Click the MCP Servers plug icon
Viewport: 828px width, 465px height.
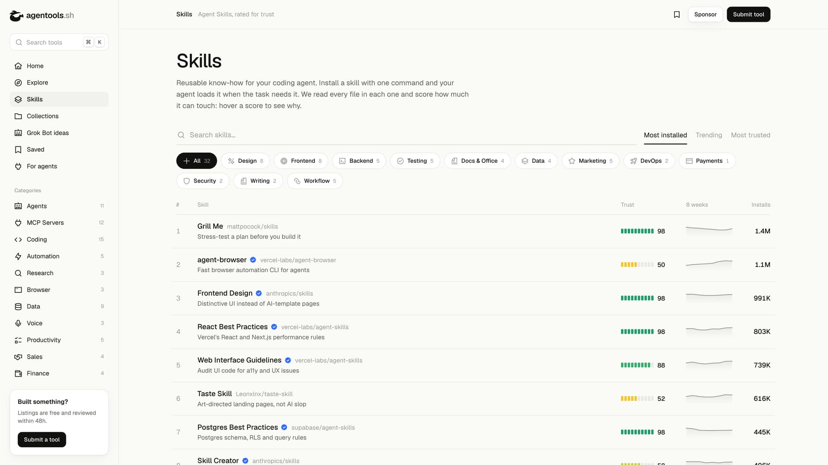pos(18,223)
